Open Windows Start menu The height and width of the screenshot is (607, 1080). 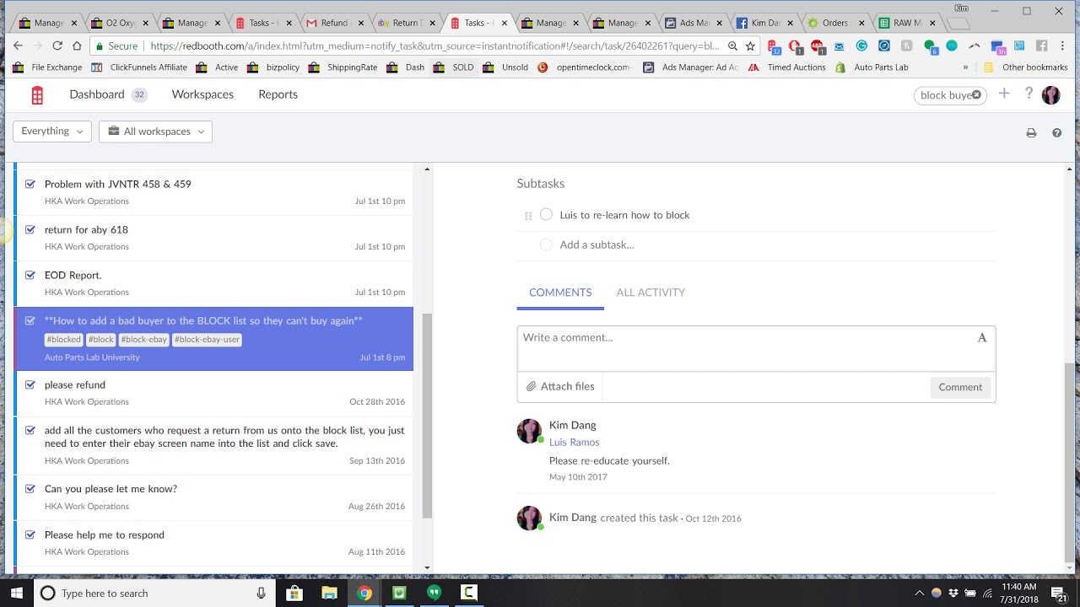tap(16, 593)
